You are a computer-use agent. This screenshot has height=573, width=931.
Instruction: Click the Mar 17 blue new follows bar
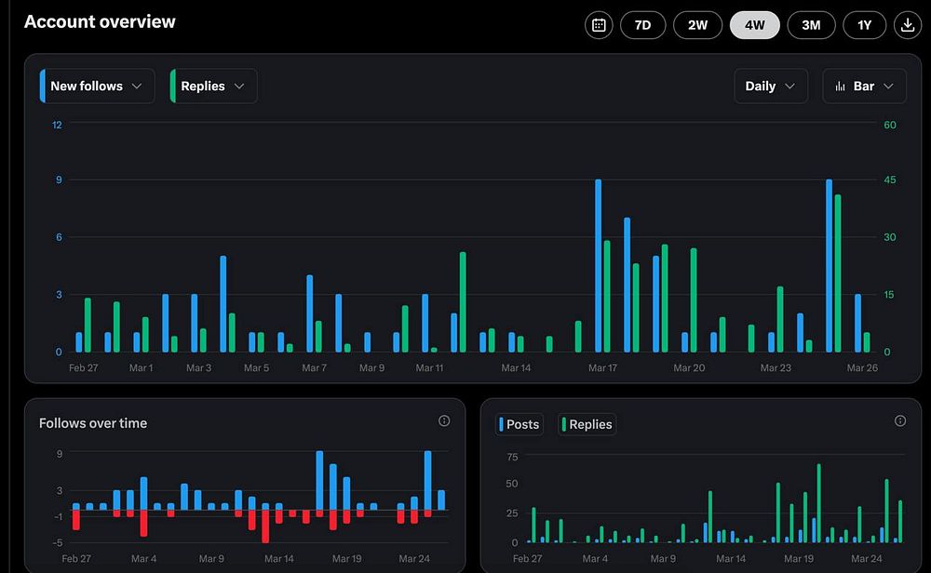click(598, 266)
